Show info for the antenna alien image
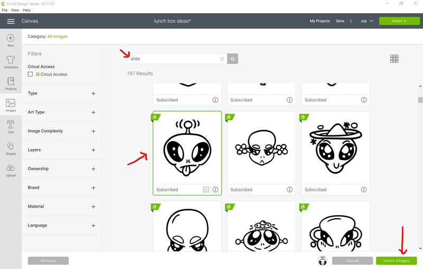 (215, 190)
